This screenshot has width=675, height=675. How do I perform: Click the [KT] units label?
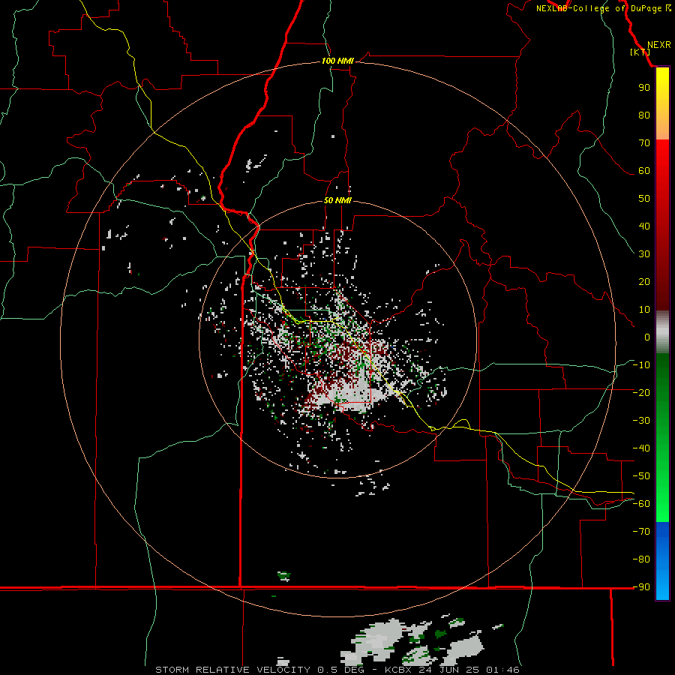[640, 52]
